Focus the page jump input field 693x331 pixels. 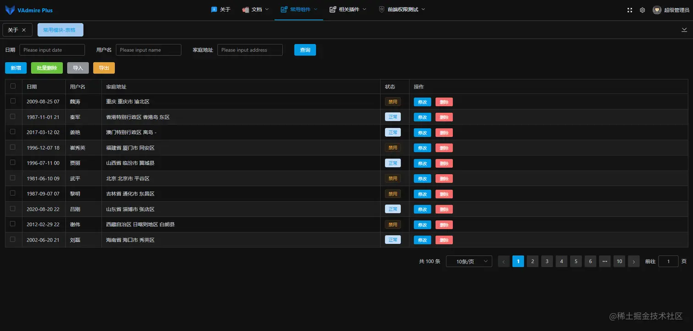click(x=668, y=261)
